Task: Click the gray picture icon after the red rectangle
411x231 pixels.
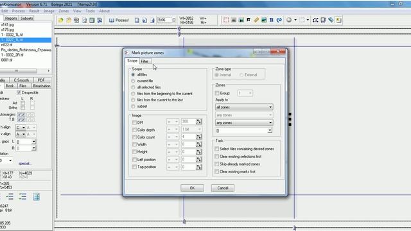Action: [x=234, y=20]
